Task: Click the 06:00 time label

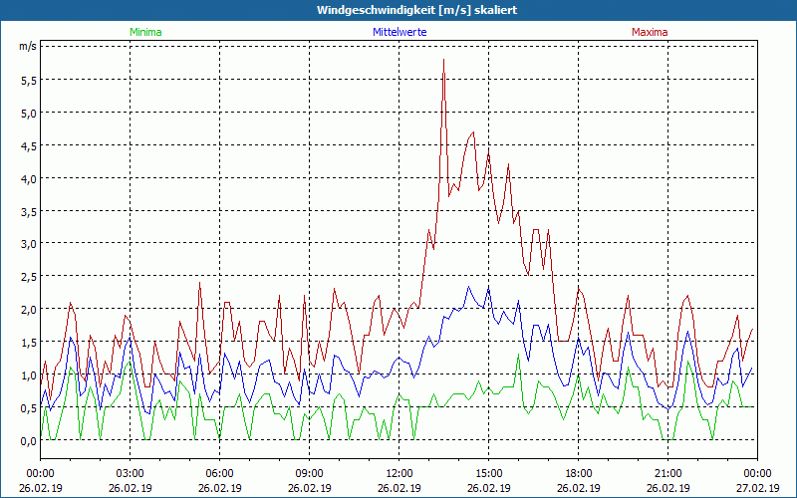Action: [219, 474]
